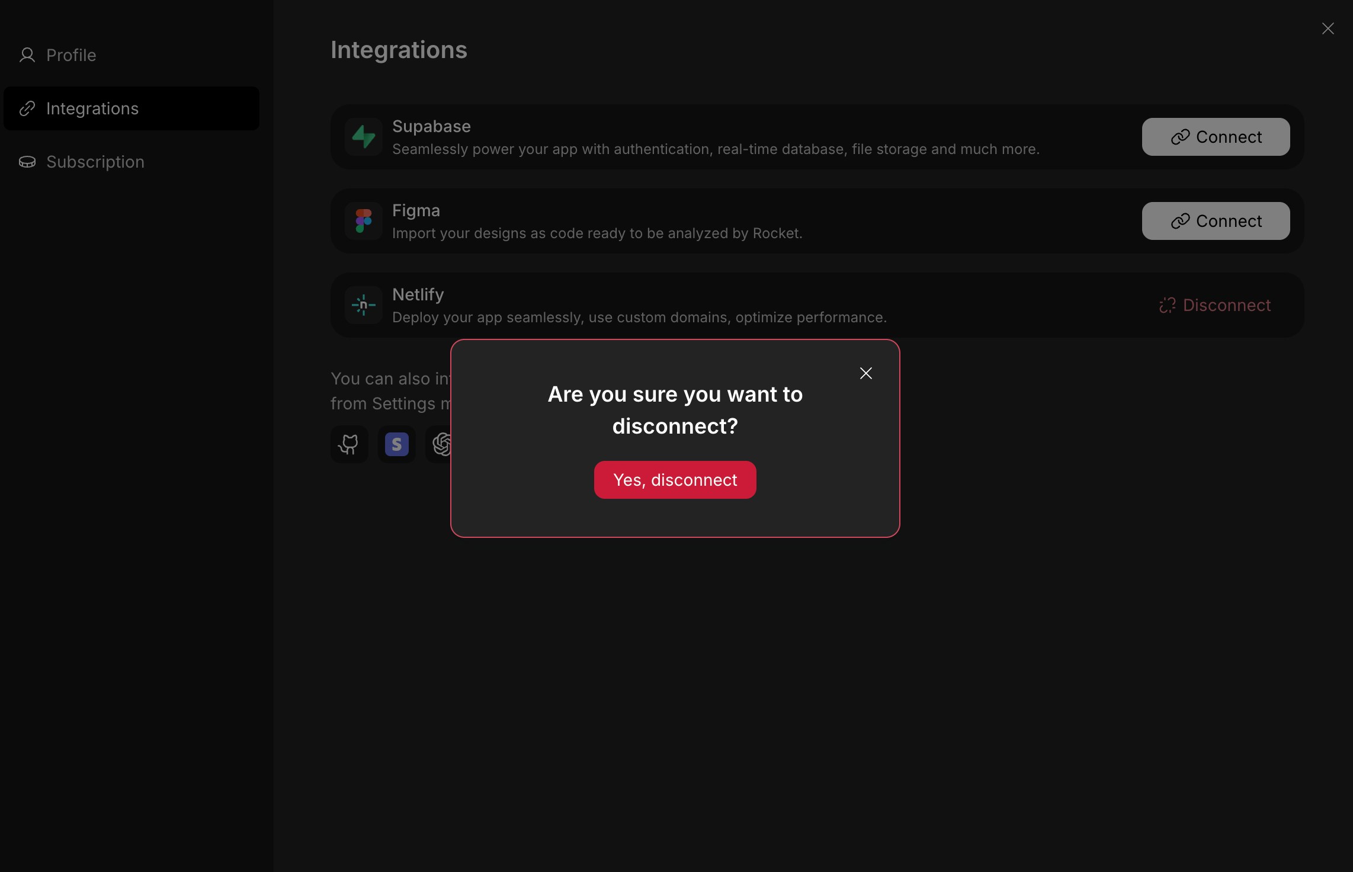
Task: Close the settings window
Action: point(1329,28)
